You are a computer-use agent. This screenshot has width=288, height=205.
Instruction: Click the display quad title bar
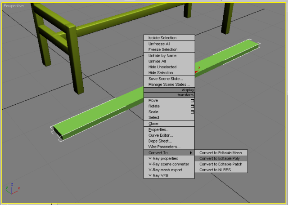169,90
